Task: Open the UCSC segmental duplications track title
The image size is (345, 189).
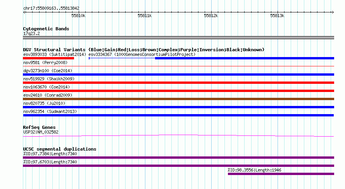Action: (x=60, y=149)
